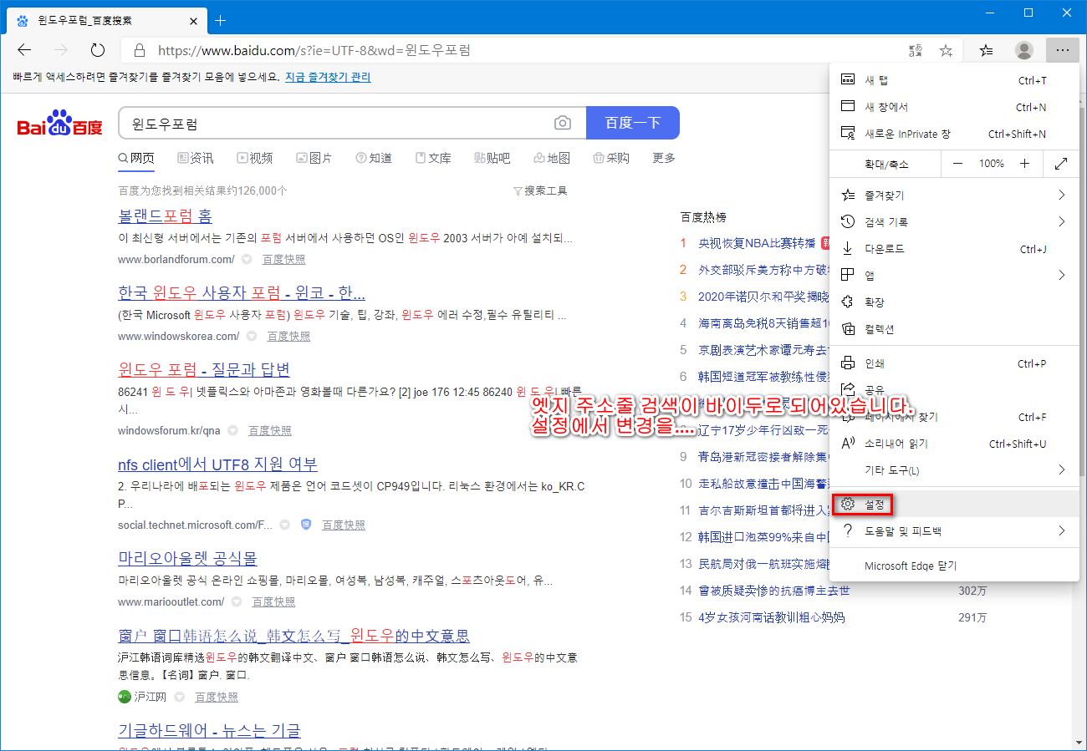Expand dropdown arrow next to www.borlandforum.com
The height and width of the screenshot is (751, 1087).
tap(248, 260)
